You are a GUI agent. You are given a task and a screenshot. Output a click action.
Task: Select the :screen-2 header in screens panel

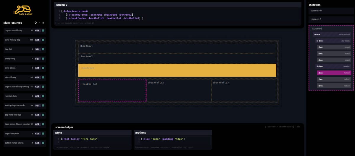(317, 29)
